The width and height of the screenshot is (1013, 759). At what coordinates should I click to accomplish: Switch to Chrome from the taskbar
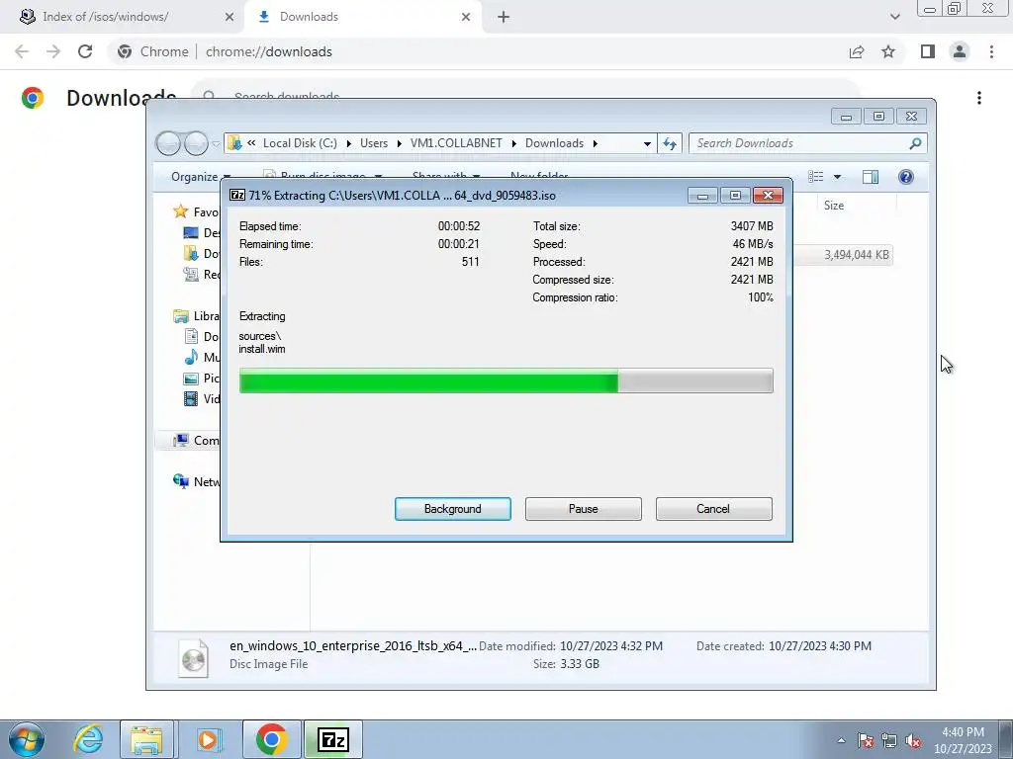(x=272, y=739)
